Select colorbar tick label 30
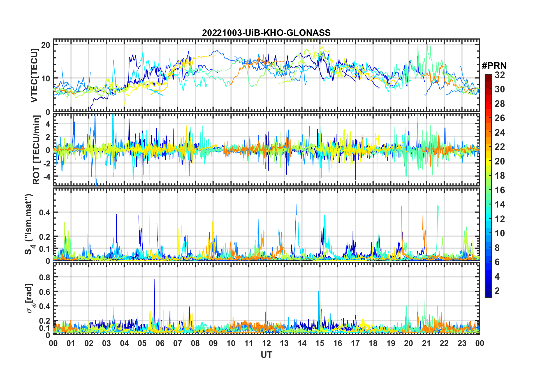The image size is (533, 372). [500, 89]
